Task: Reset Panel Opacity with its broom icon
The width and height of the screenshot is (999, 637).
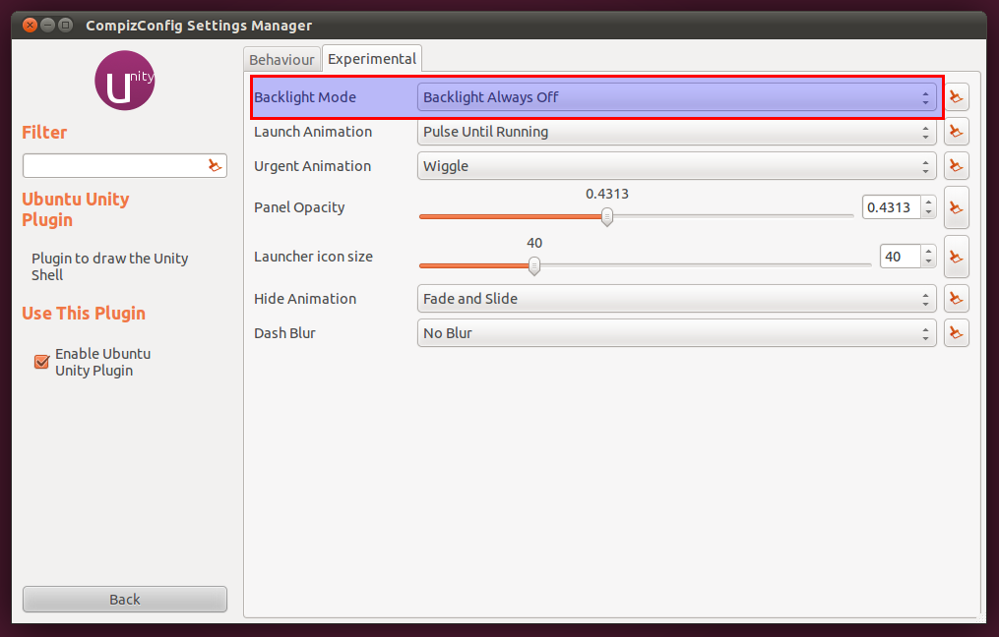Action: (x=956, y=207)
